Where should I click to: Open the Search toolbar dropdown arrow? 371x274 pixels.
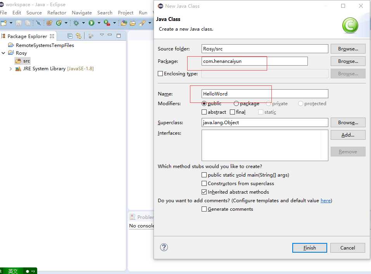150,23
